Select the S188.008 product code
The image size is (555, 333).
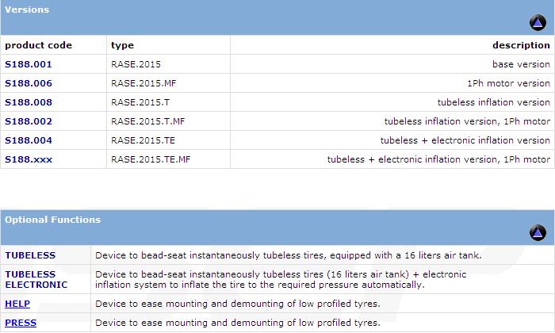[29, 102]
